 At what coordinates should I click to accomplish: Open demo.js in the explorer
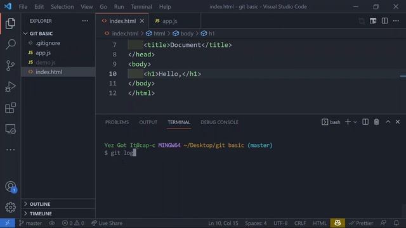[58, 62]
